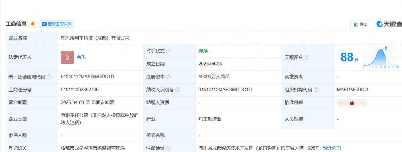The image size is (402, 152).
Task: Click help icon beside 天眼评分
Action: tap(307, 57)
